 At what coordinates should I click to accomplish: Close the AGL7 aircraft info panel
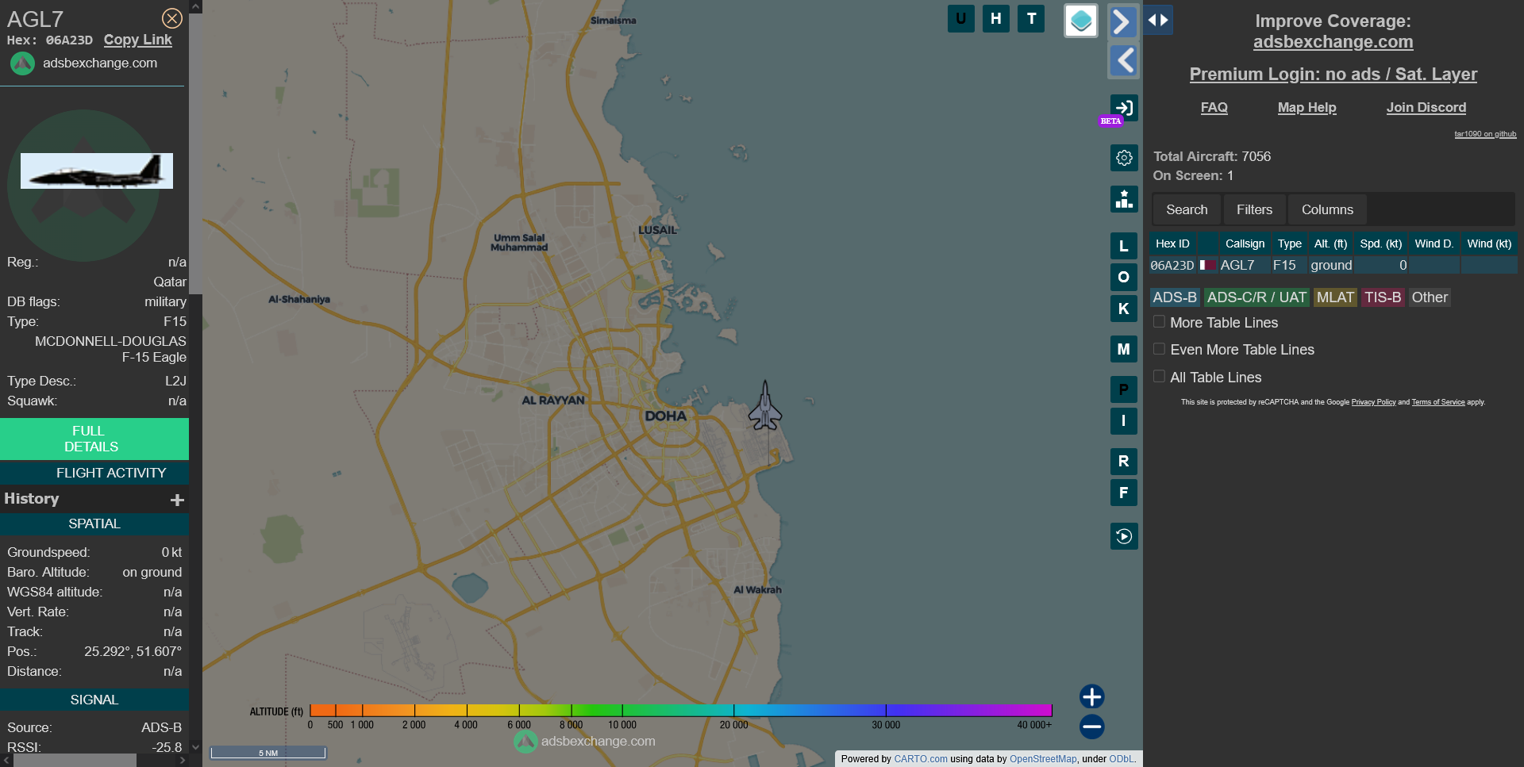point(171,18)
